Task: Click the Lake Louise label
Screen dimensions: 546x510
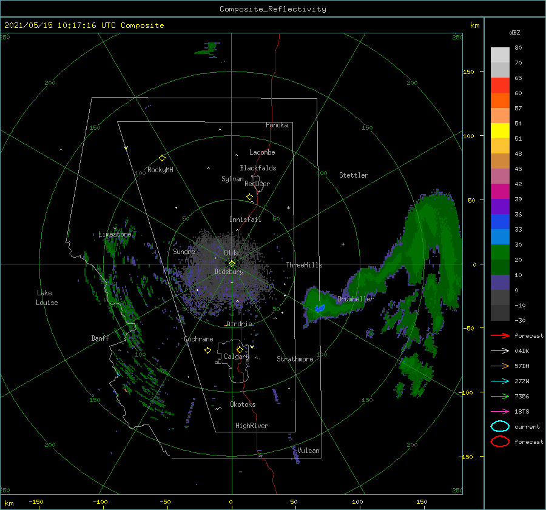Action: pos(47,298)
